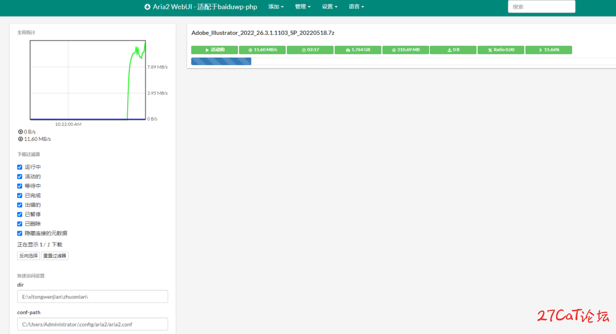
Task: Open the 语言 menu
Action: point(357,7)
